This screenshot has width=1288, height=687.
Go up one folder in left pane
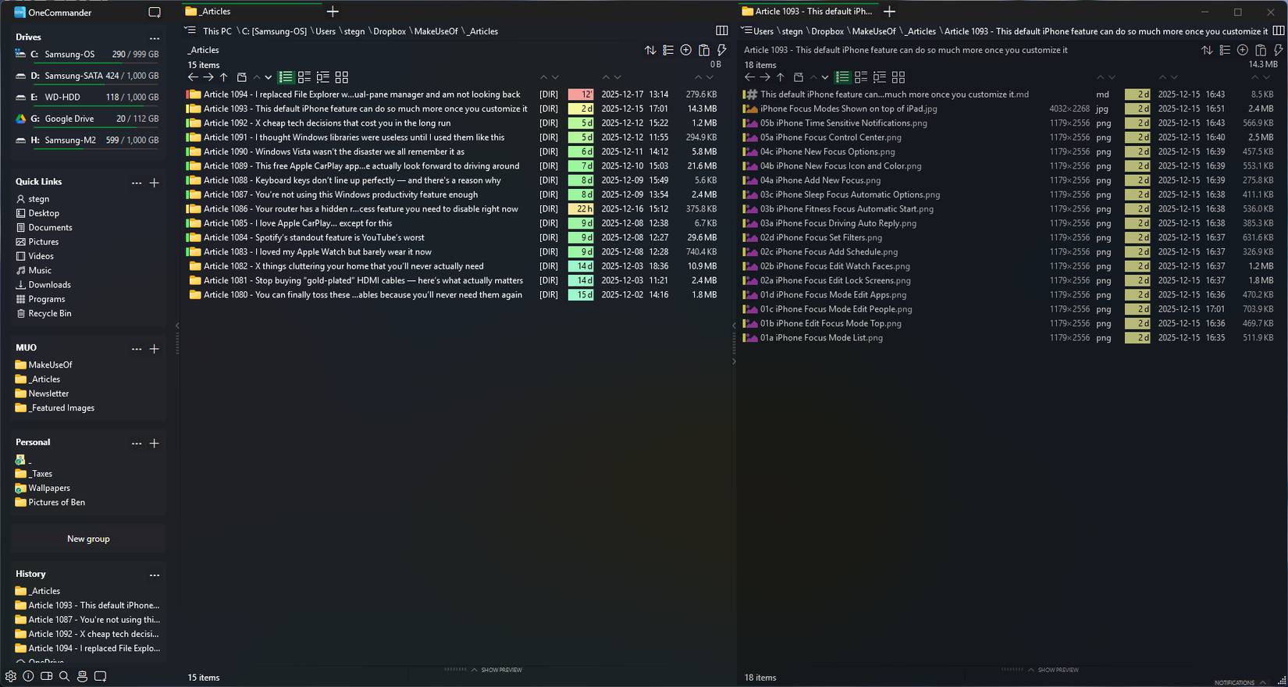(224, 77)
